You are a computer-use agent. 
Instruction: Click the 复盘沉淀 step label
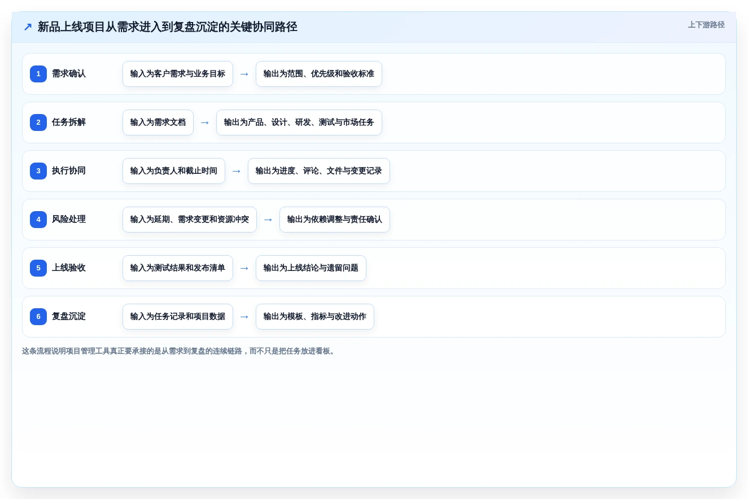point(69,317)
